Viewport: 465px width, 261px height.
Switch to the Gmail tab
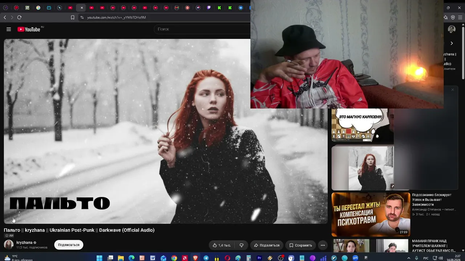[x=177, y=8]
